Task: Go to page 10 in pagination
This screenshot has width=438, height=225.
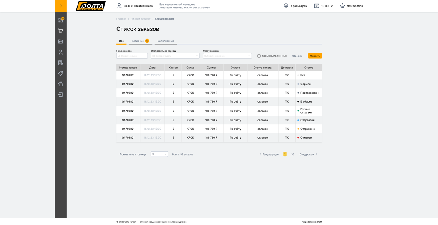Action: (292, 154)
